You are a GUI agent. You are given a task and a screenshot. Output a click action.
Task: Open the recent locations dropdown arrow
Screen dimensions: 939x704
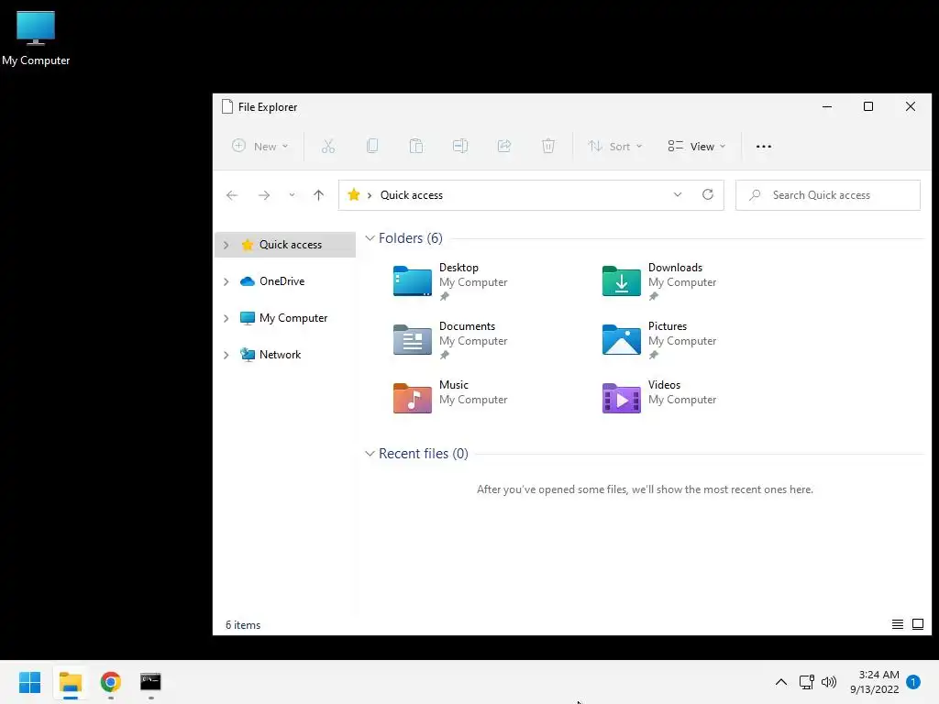point(292,195)
